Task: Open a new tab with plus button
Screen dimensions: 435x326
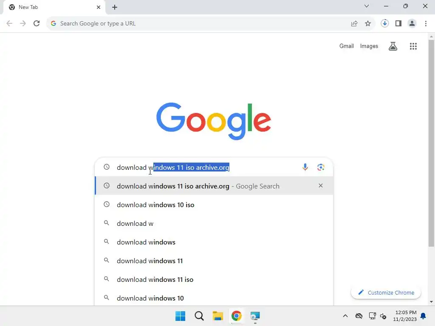Action: [x=115, y=7]
